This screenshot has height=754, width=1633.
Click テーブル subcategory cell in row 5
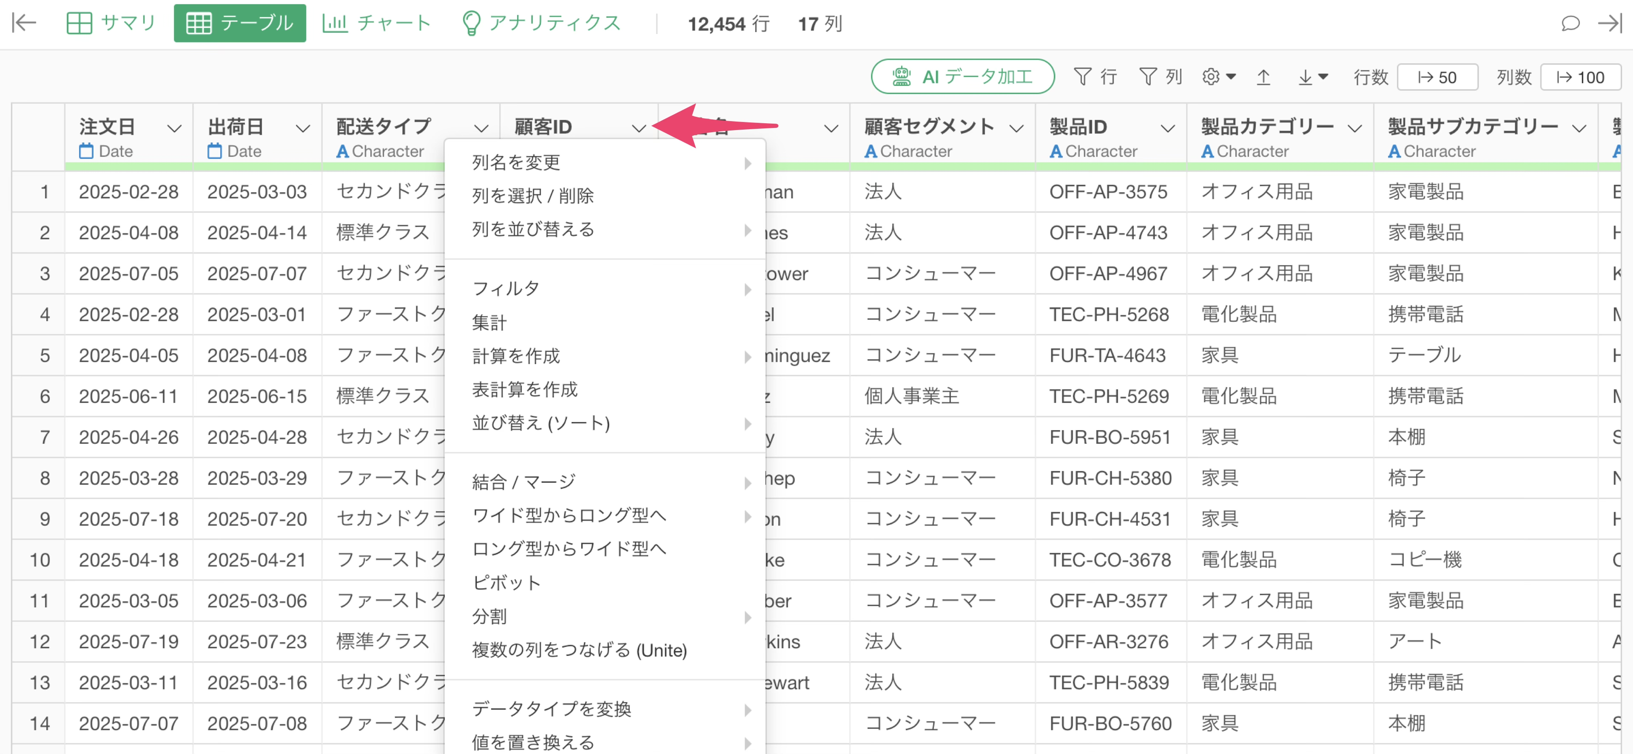click(1485, 355)
